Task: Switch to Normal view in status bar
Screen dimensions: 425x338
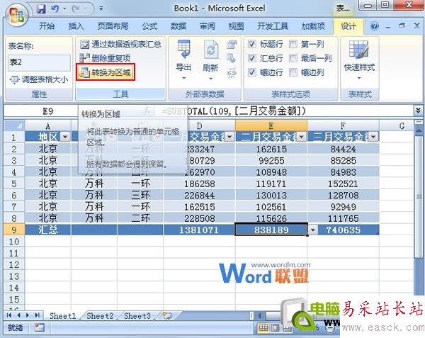Action: coord(263,328)
